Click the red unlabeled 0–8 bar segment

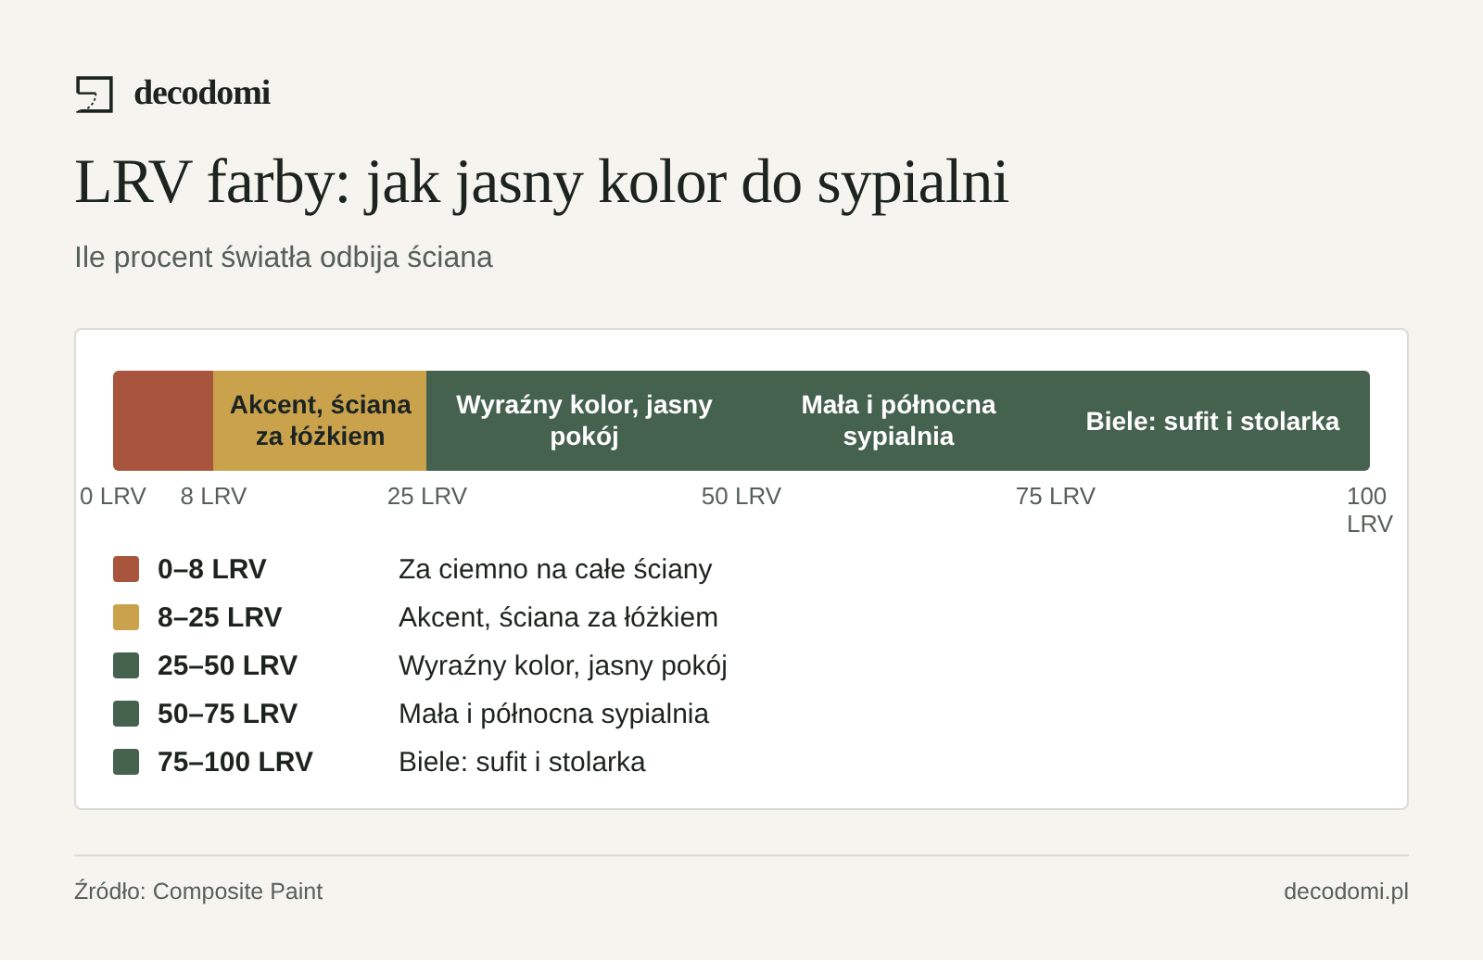163,421
